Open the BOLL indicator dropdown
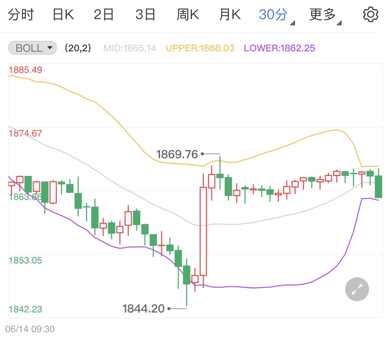Screen dimensions: 391x338 pos(32,48)
